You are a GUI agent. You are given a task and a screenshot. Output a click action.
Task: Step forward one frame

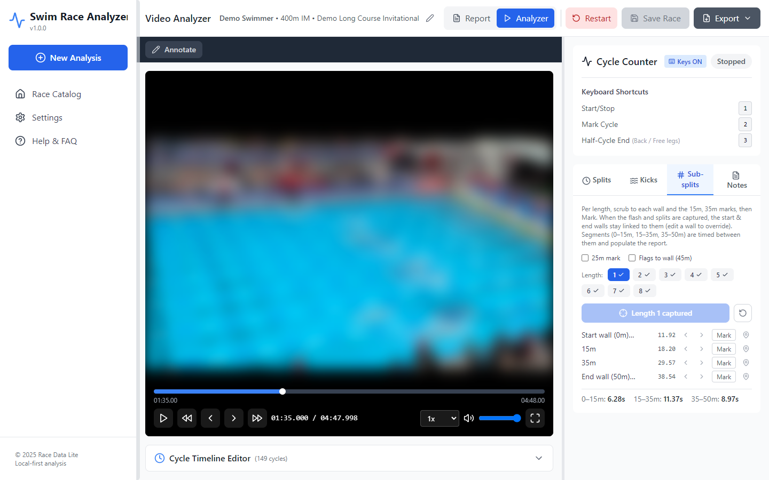click(234, 418)
